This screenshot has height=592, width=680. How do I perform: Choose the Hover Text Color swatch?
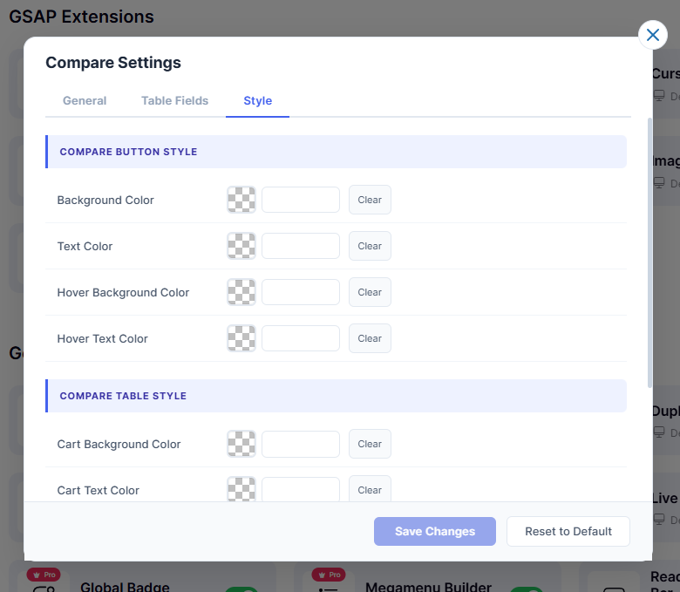pos(241,338)
